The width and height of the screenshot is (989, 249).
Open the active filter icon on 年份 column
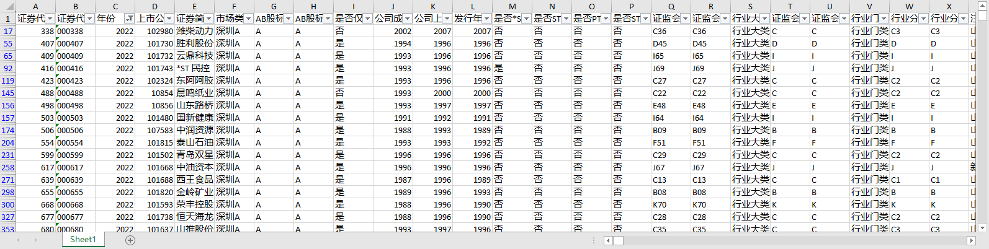coord(129,19)
